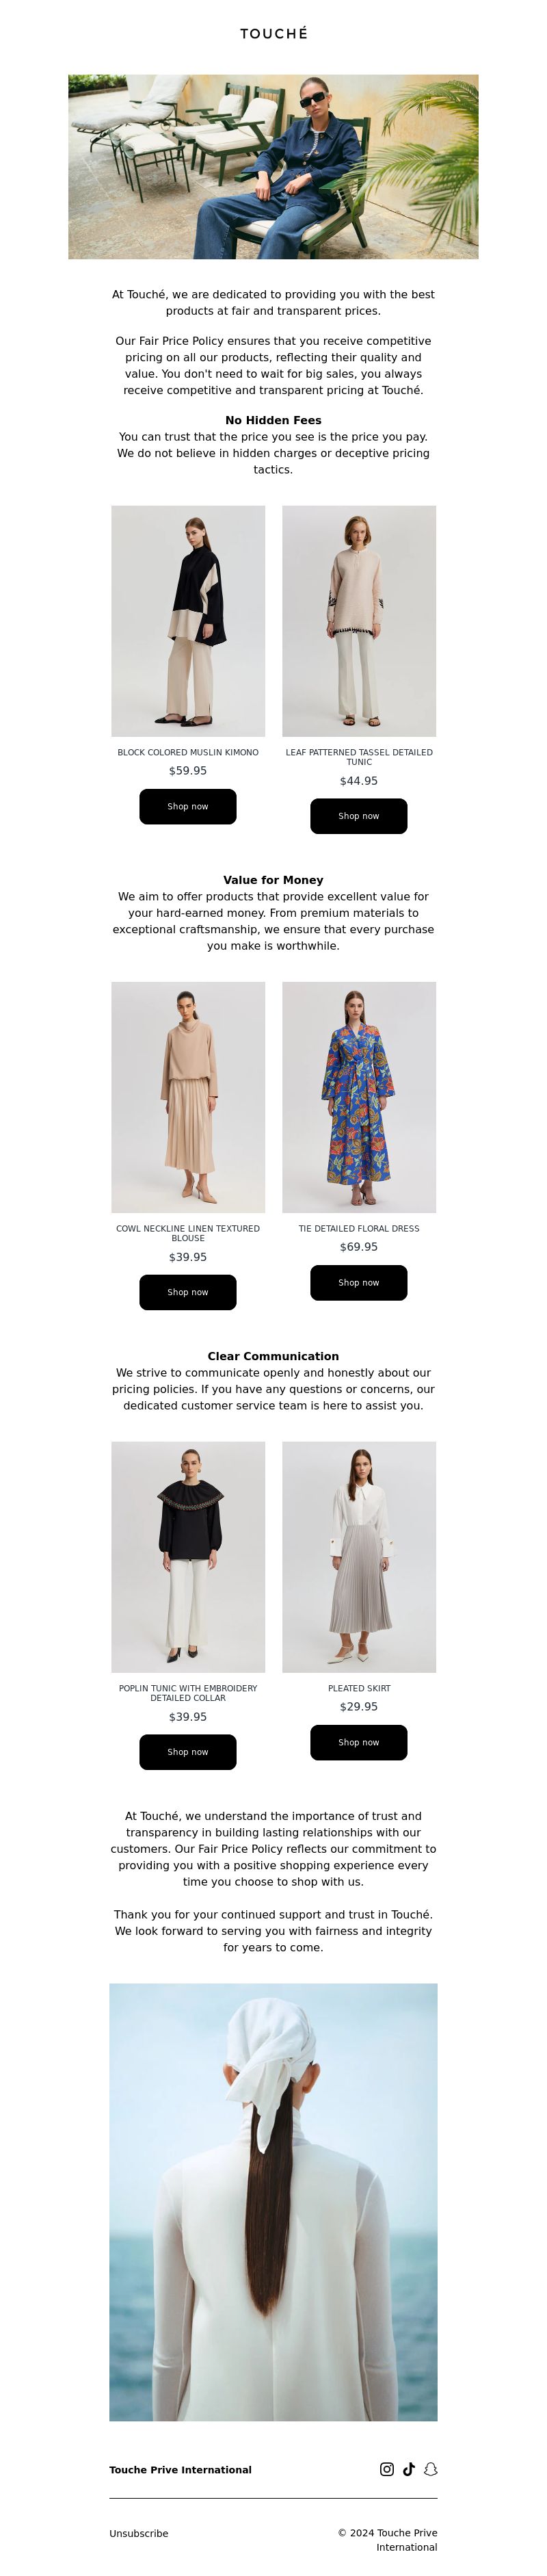Open the hero banner lounge chair photo

click(x=273, y=167)
